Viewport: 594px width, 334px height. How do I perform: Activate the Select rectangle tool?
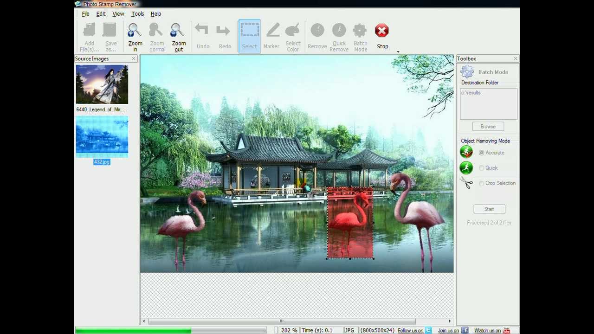click(249, 36)
